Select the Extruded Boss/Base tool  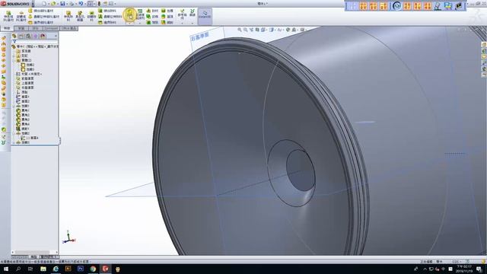[8, 16]
